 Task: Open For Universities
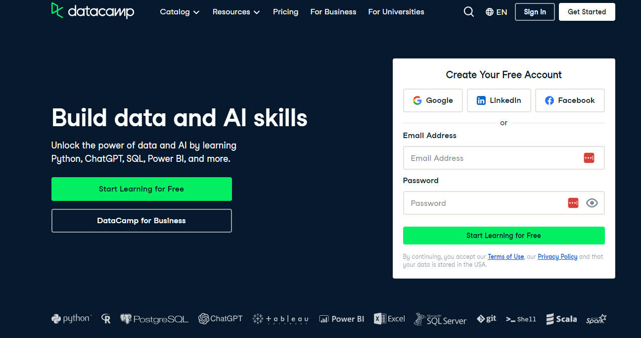(396, 11)
